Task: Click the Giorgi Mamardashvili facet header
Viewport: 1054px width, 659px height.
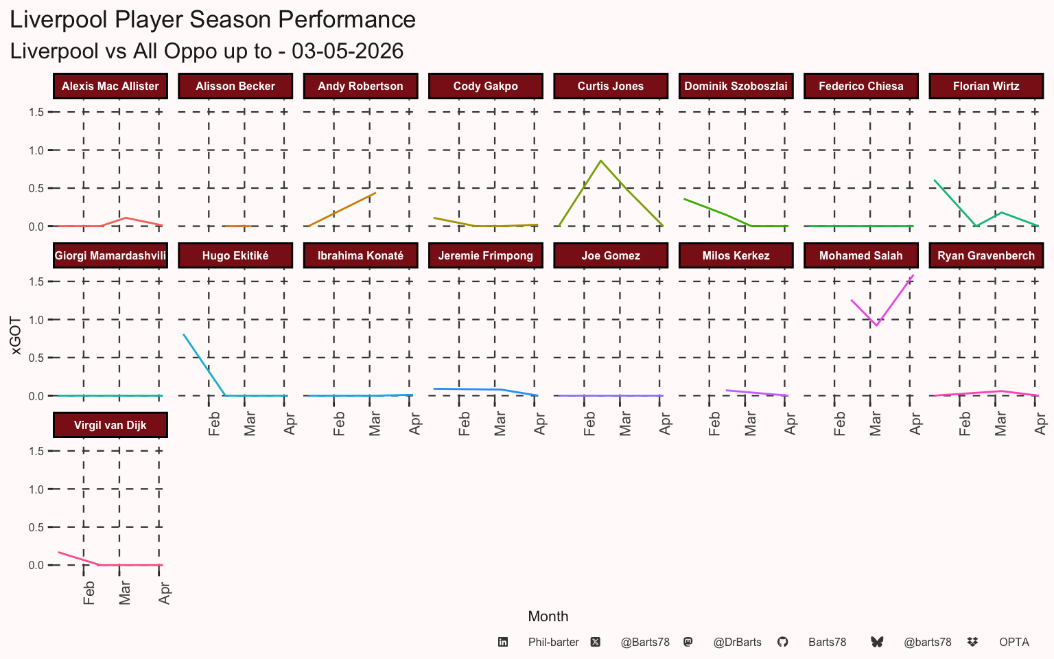Action: (110, 255)
